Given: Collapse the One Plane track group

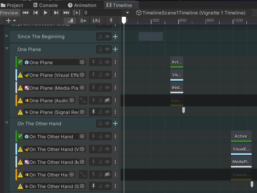Looking at the screenshot, I should [7, 48].
